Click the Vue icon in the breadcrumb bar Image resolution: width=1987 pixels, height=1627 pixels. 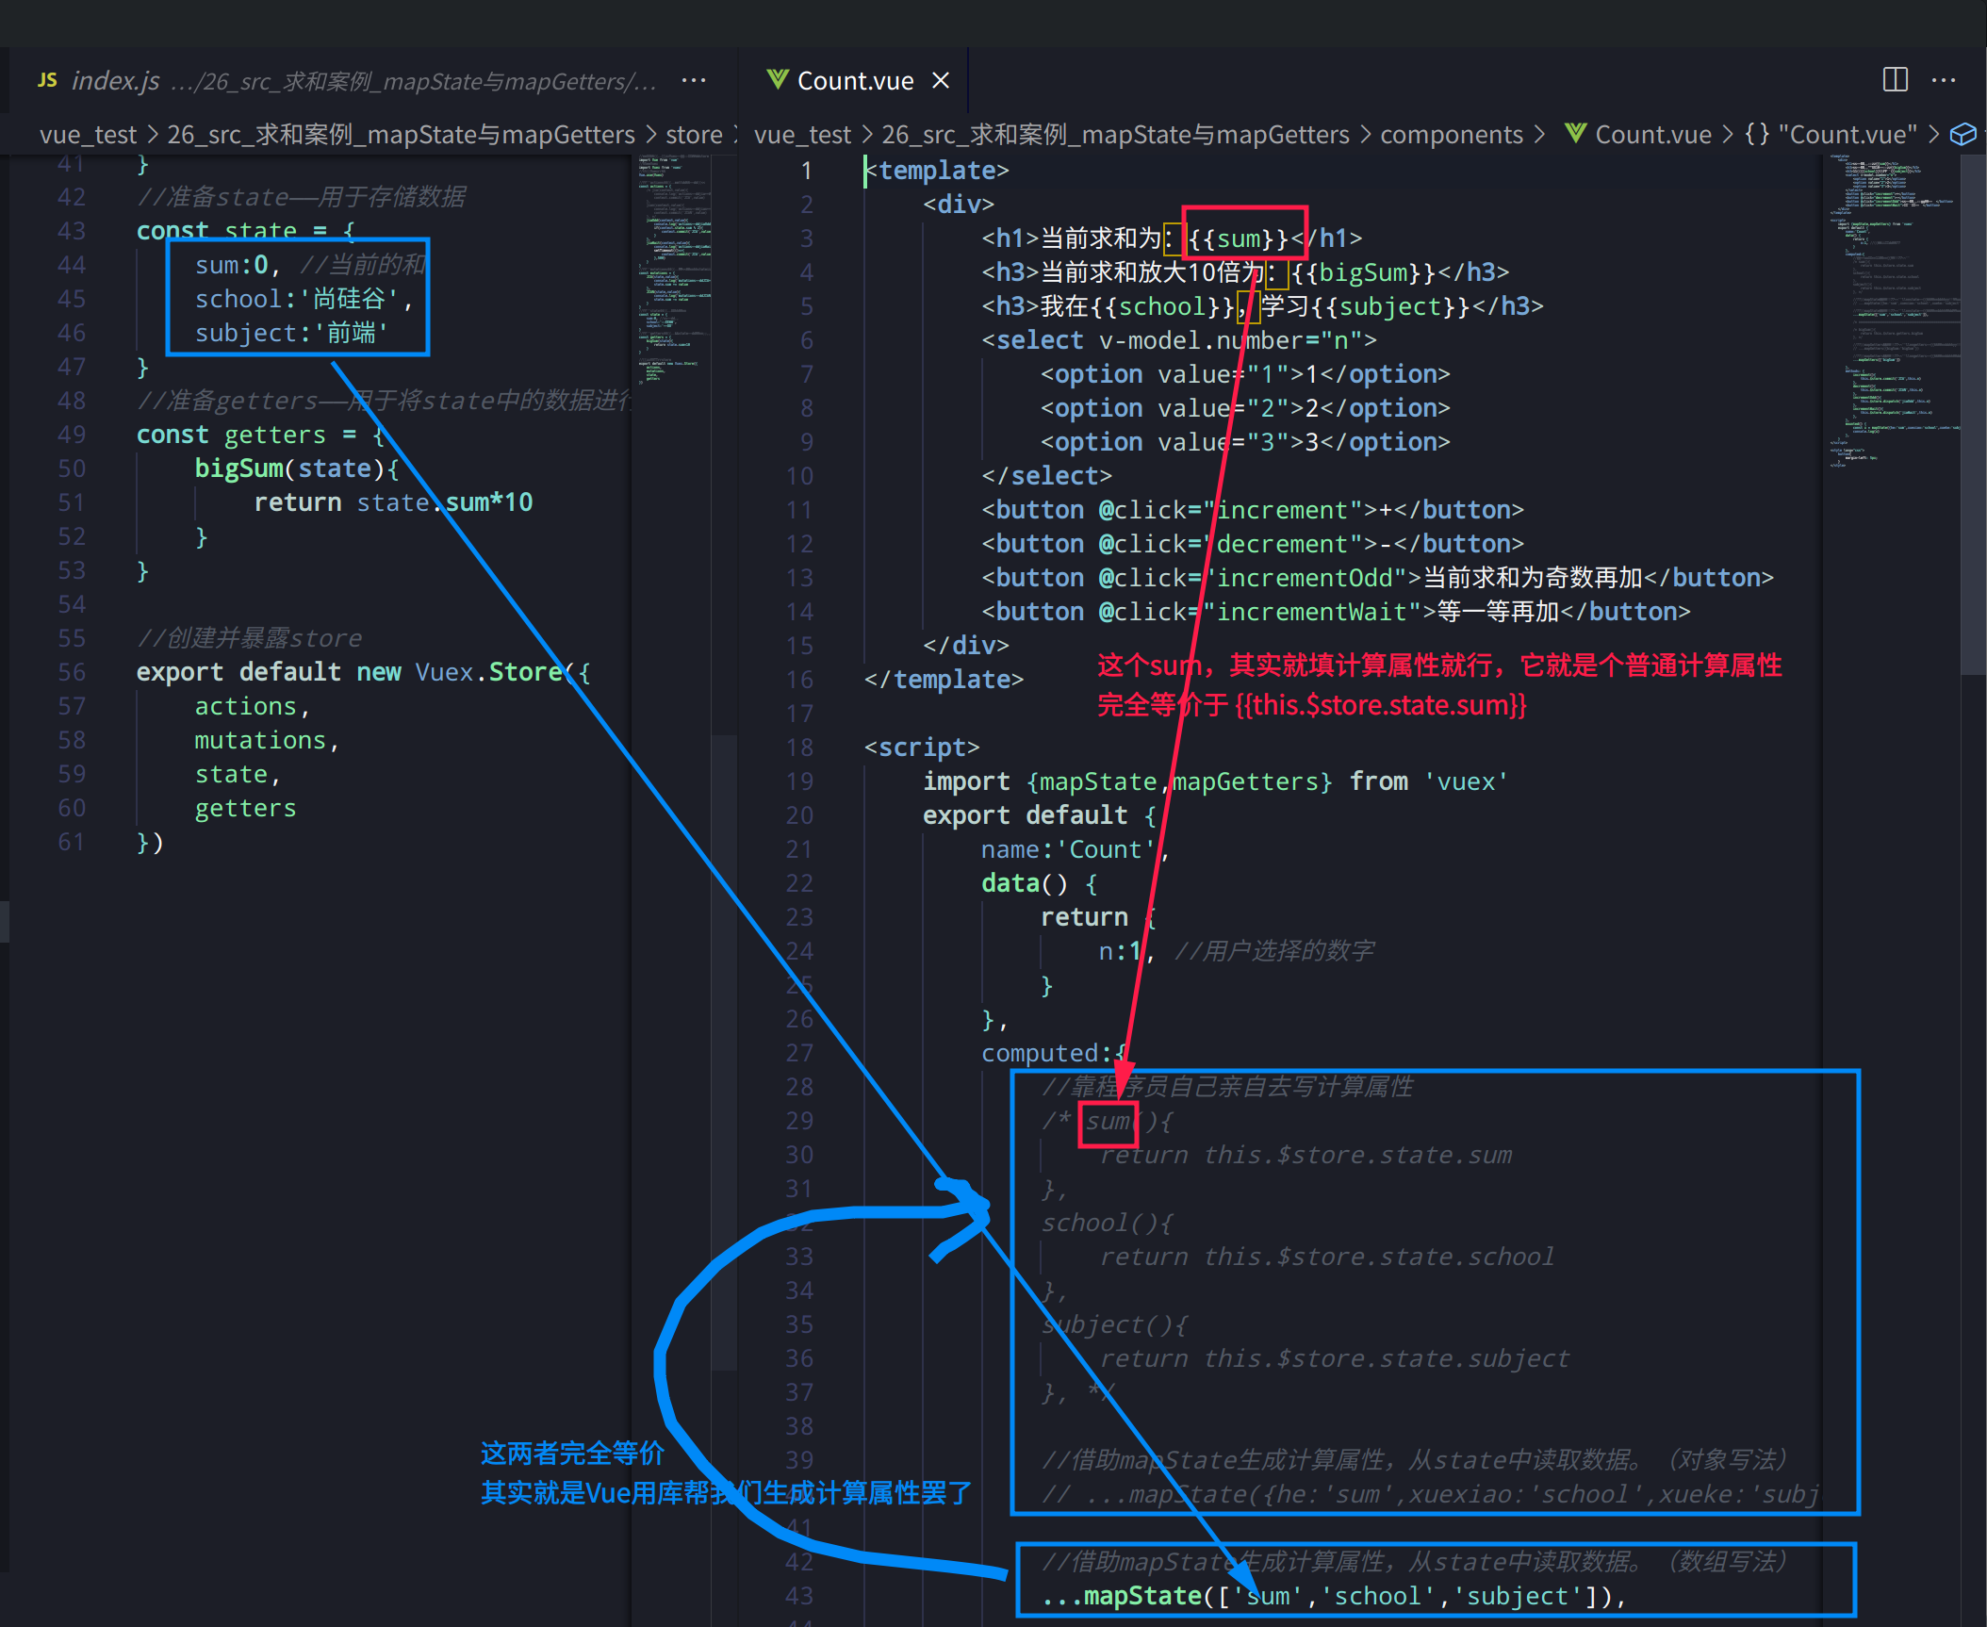click(1575, 134)
